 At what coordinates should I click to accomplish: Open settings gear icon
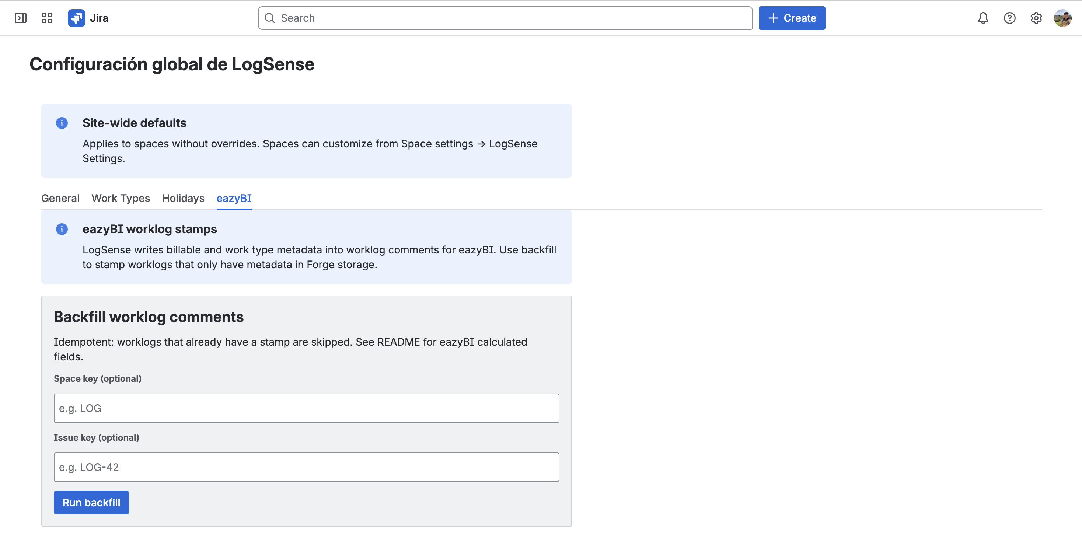pyautogui.click(x=1036, y=18)
